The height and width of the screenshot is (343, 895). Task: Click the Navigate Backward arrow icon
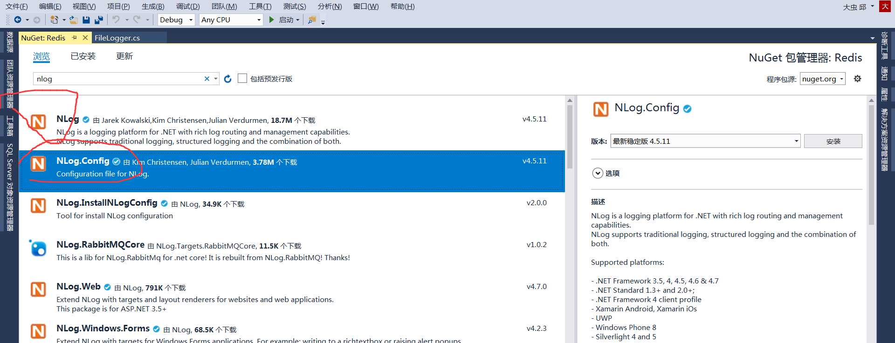point(18,20)
